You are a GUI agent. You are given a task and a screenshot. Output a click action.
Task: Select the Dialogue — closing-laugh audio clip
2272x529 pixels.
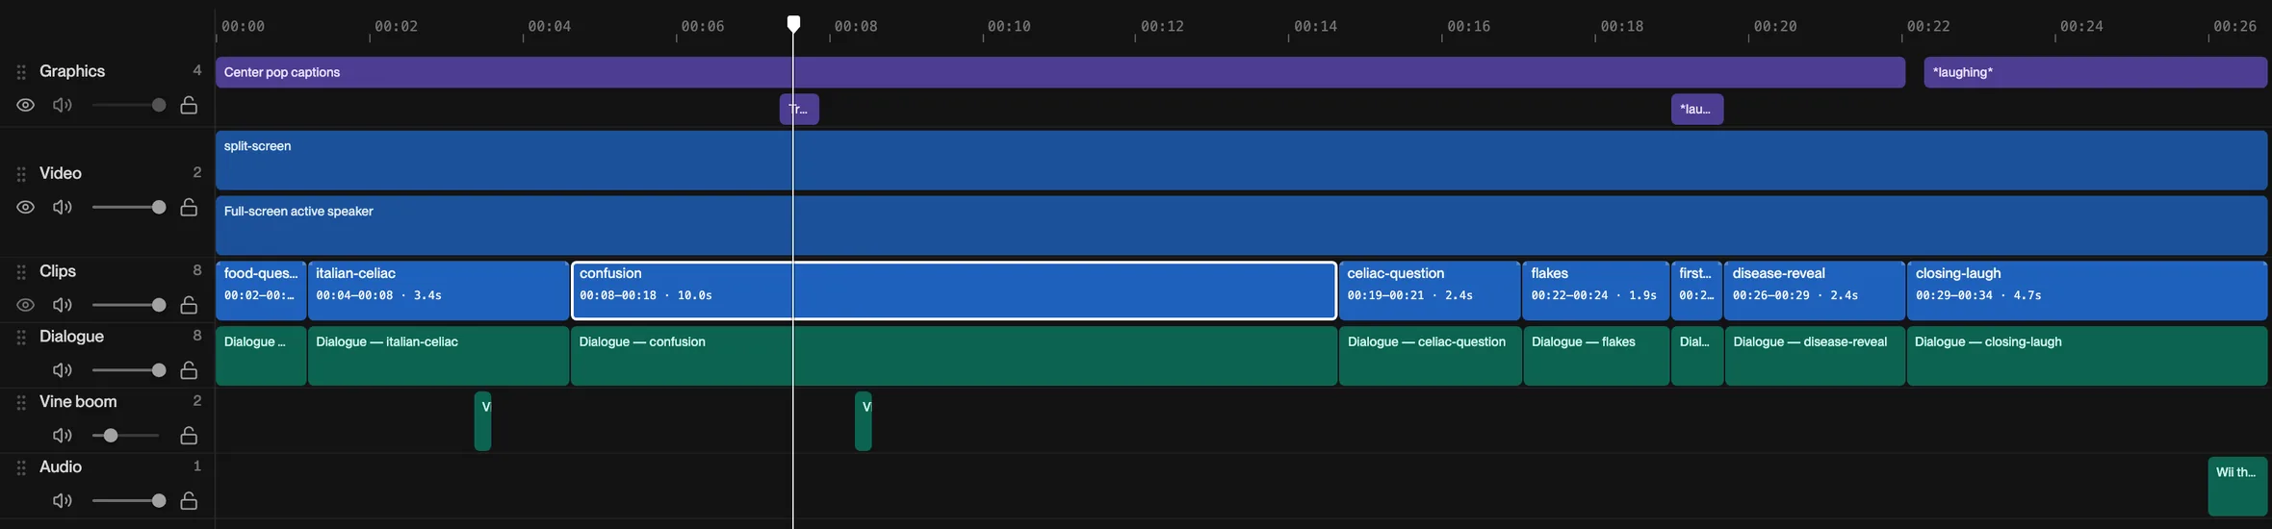click(2087, 356)
